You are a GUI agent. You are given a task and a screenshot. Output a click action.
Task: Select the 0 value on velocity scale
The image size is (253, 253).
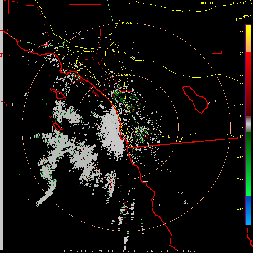[243, 126]
